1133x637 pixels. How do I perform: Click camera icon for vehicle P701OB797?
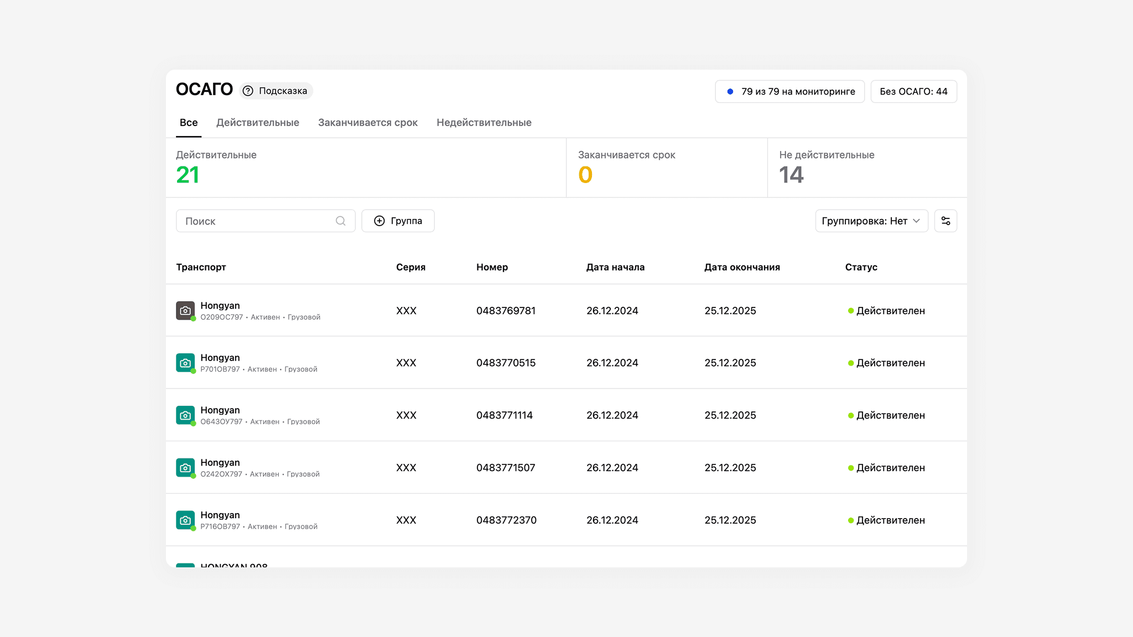click(185, 363)
